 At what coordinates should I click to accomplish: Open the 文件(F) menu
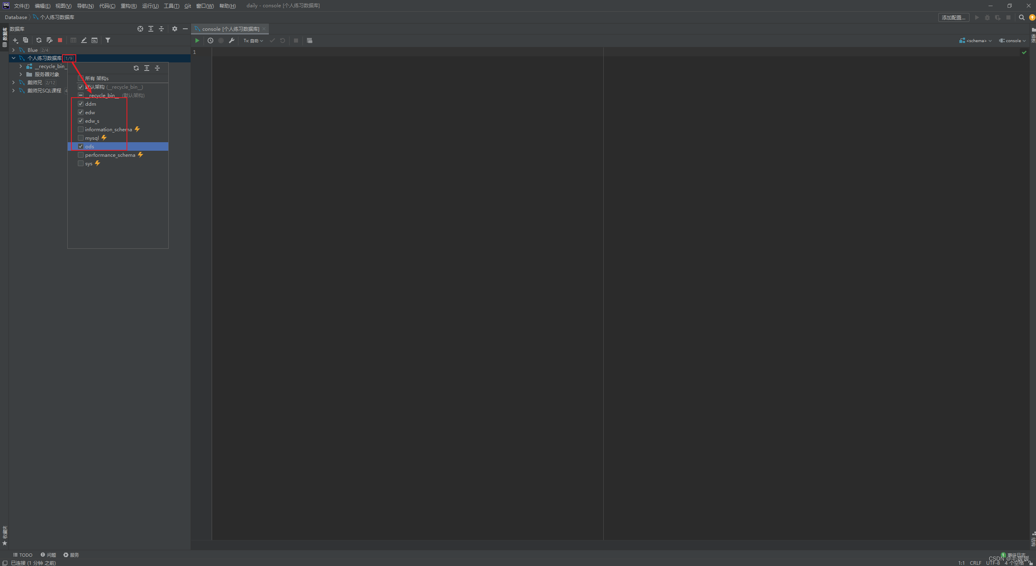(x=21, y=6)
